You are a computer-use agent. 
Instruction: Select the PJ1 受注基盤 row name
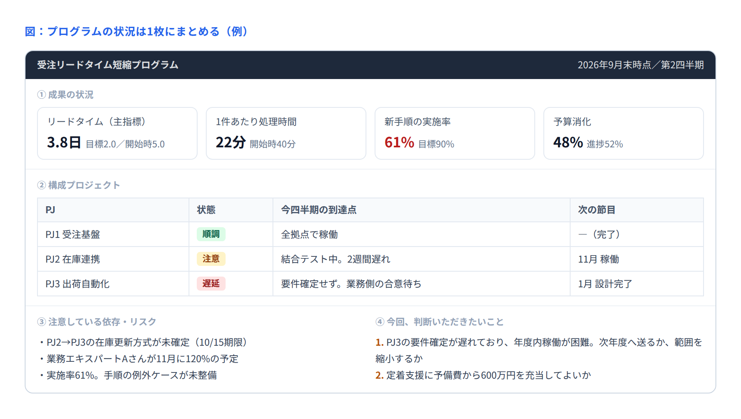tap(73, 235)
